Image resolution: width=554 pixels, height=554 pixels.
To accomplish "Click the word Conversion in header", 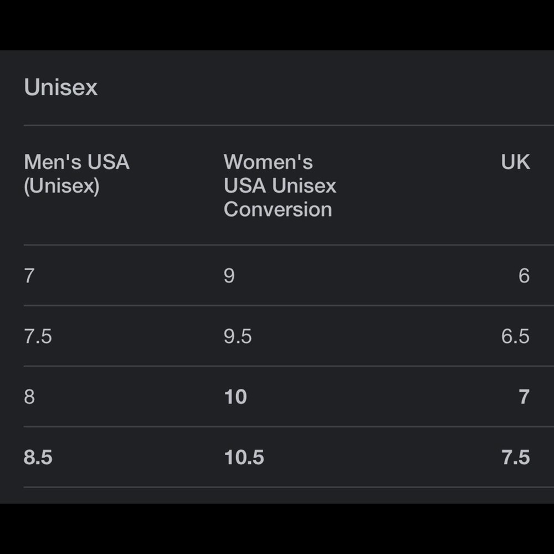I will coord(278,209).
